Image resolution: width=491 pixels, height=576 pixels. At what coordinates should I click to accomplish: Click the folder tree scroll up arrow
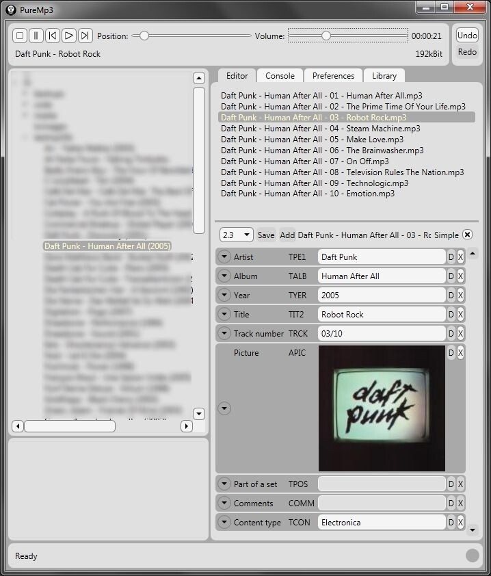pyautogui.click(x=199, y=78)
